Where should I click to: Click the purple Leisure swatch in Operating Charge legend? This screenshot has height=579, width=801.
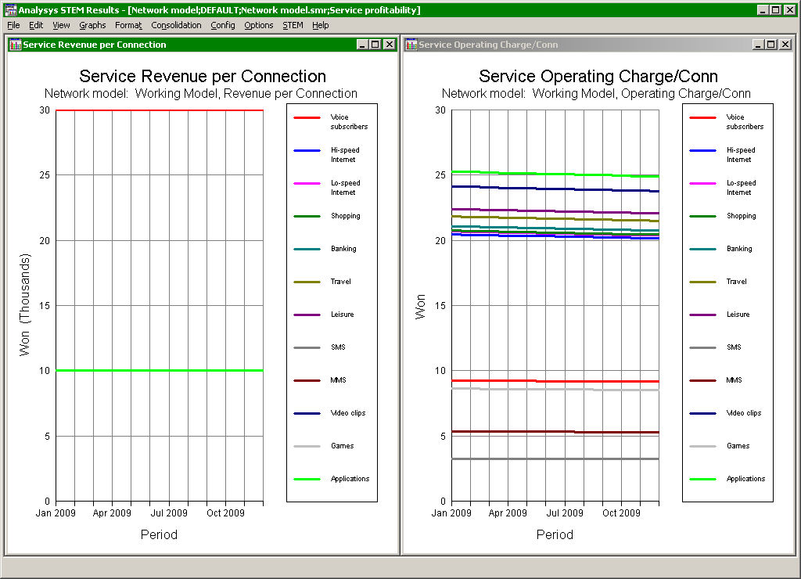click(703, 315)
